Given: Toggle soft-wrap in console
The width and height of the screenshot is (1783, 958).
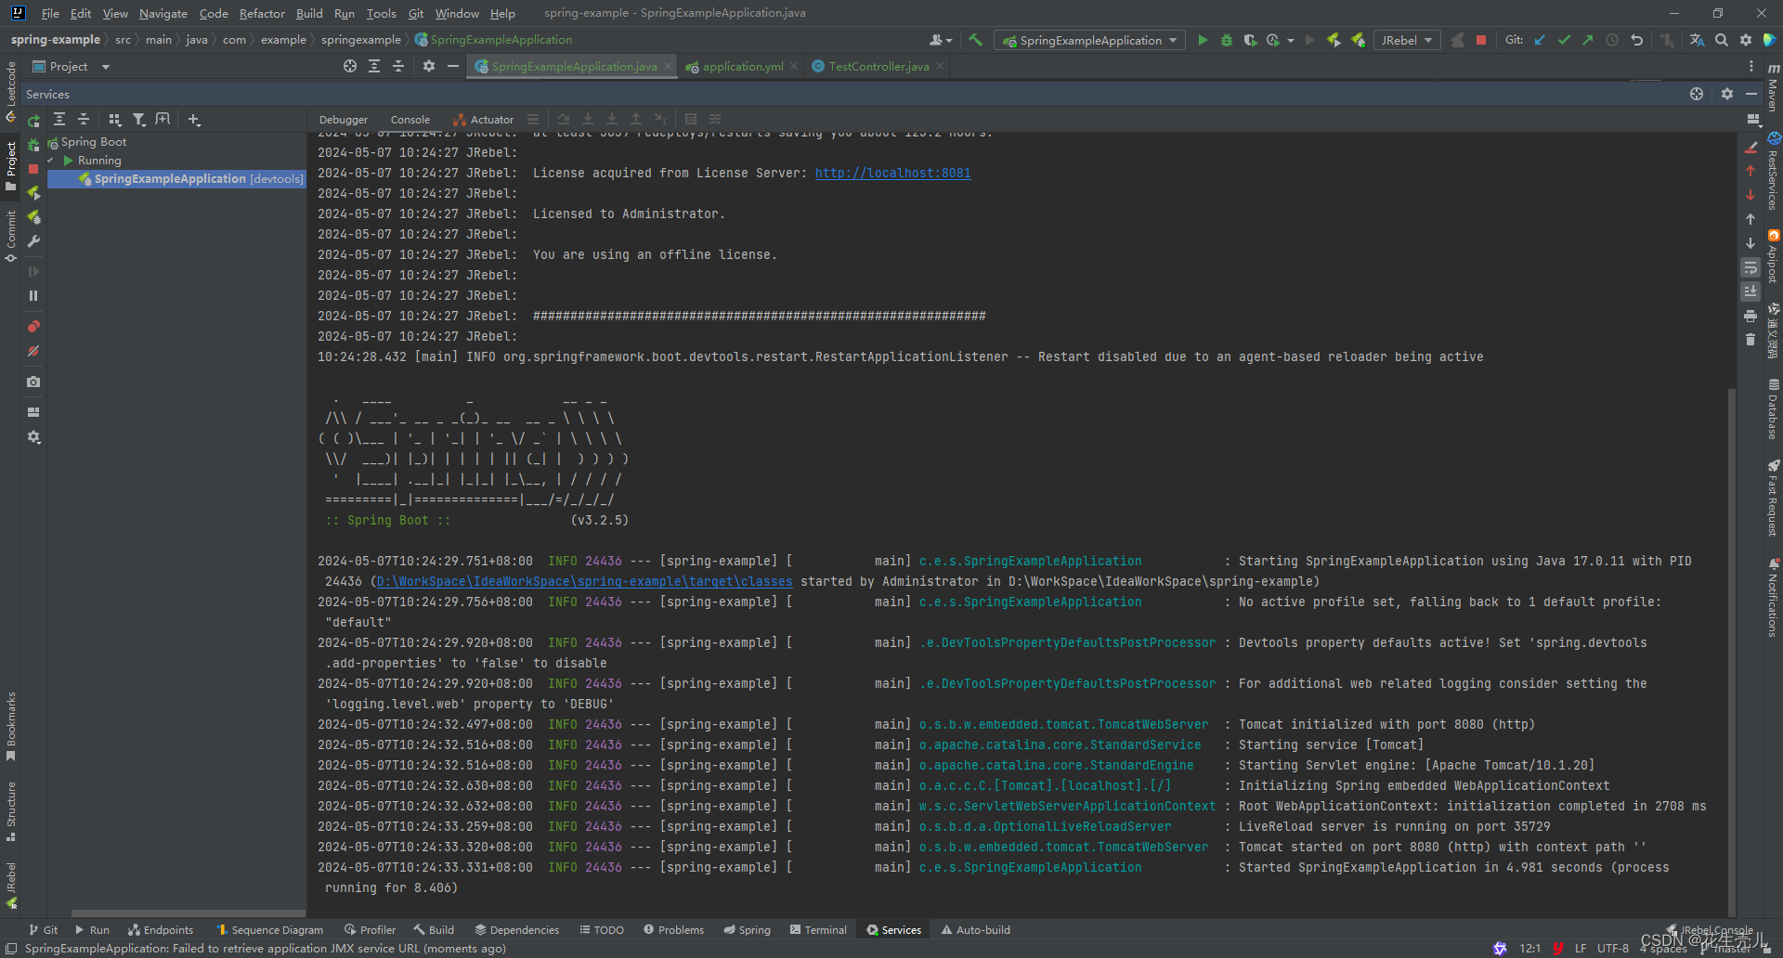Looking at the screenshot, I should (1750, 267).
